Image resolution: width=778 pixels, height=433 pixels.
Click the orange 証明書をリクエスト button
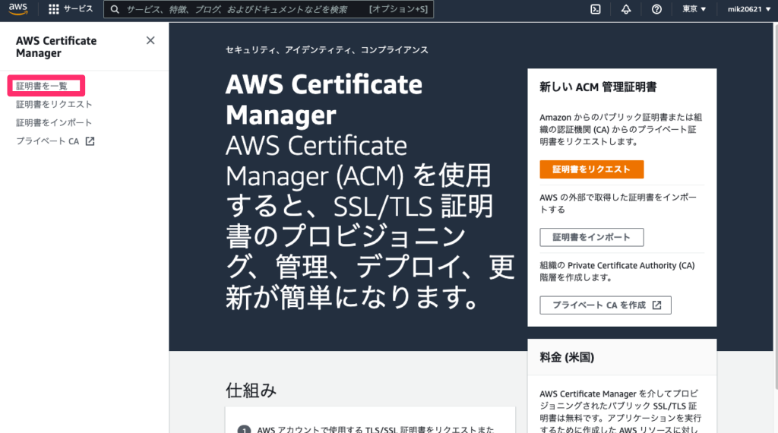pos(591,169)
